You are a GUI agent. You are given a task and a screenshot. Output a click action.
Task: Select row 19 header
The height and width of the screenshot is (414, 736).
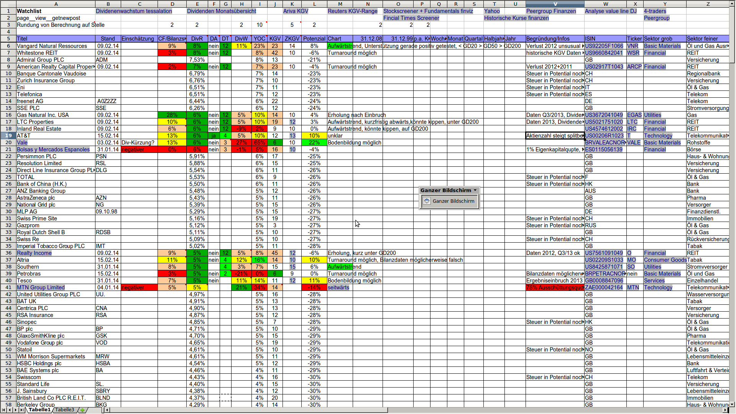pyautogui.click(x=8, y=136)
